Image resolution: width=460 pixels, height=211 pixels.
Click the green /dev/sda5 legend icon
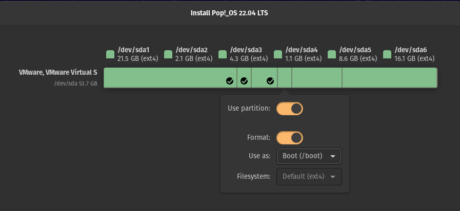332,54
